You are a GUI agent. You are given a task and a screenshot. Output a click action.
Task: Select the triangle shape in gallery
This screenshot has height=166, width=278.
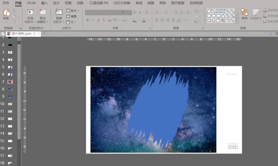click(223, 16)
